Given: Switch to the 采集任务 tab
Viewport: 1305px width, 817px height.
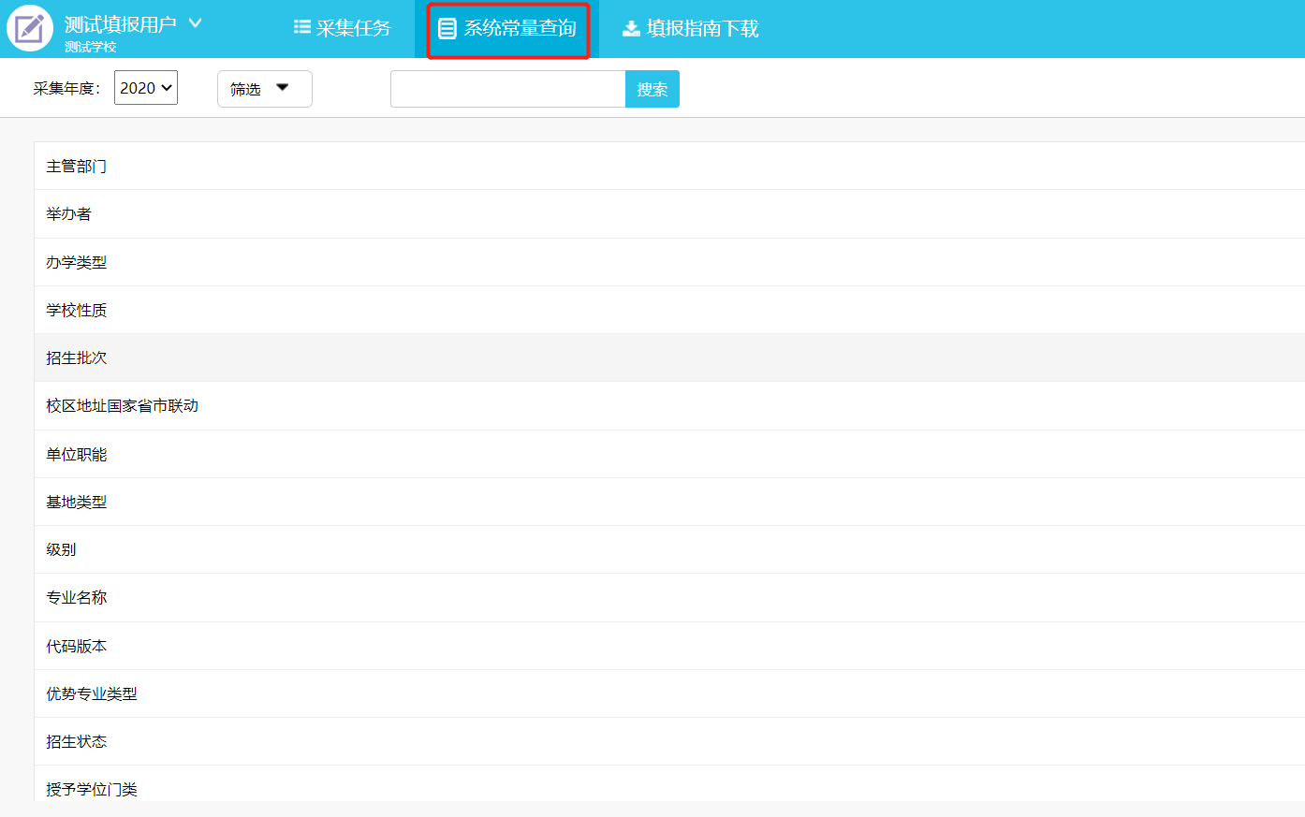Looking at the screenshot, I should click(x=343, y=29).
